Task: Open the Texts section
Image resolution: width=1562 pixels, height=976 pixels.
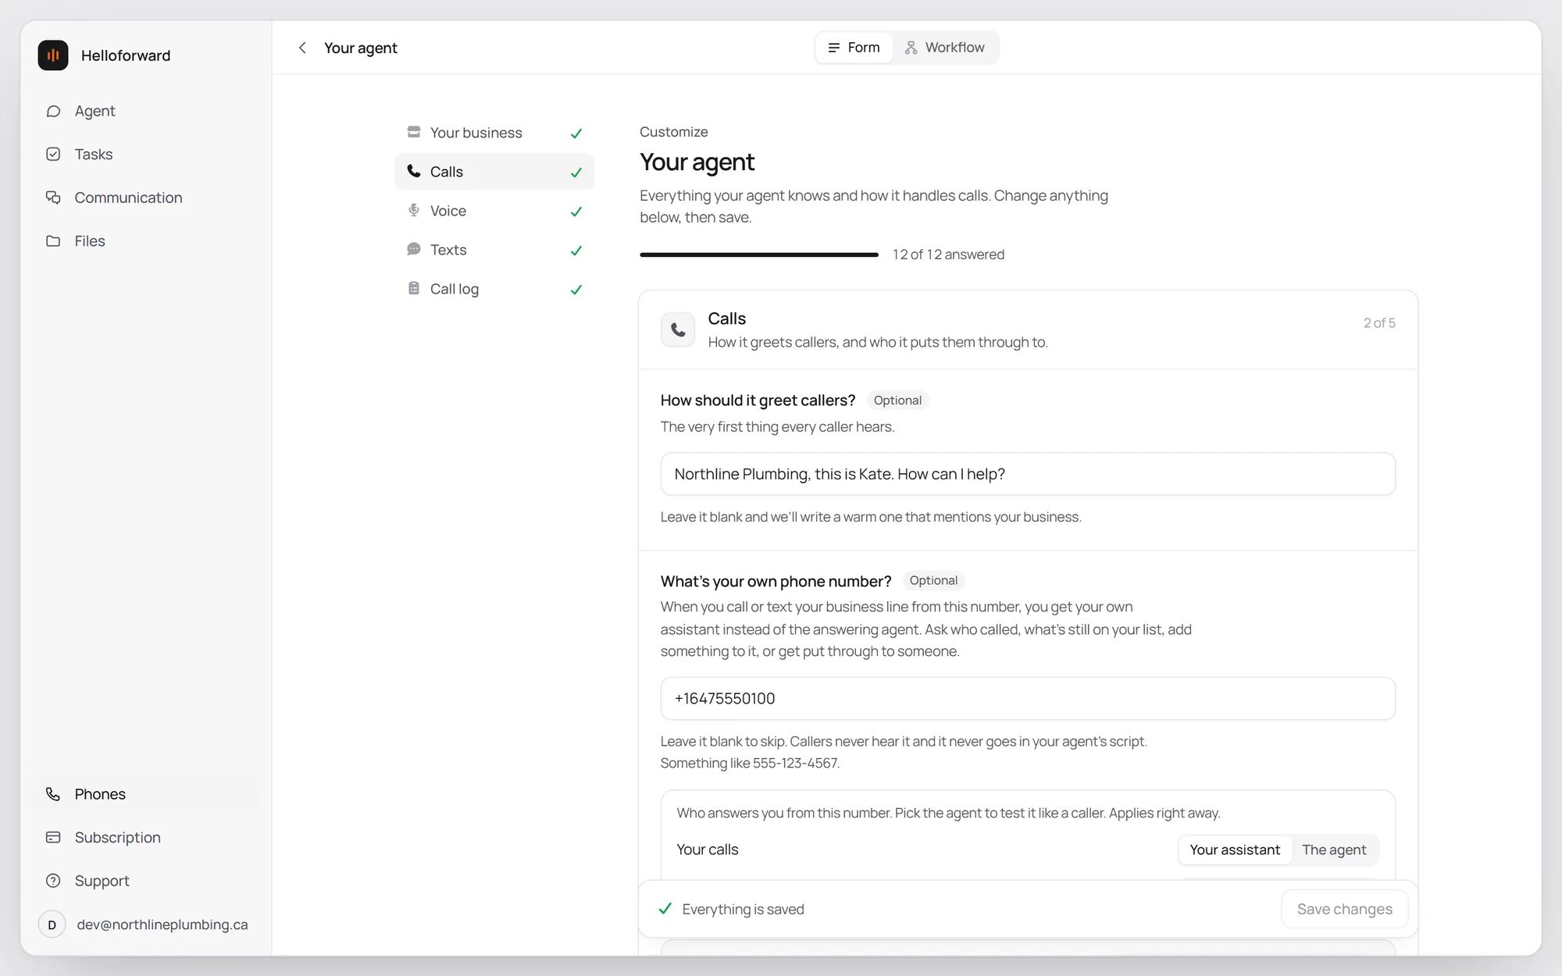Action: 494,250
